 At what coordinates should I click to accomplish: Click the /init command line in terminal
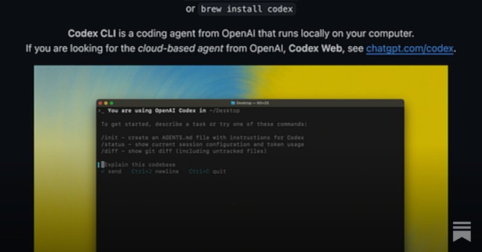202,138
